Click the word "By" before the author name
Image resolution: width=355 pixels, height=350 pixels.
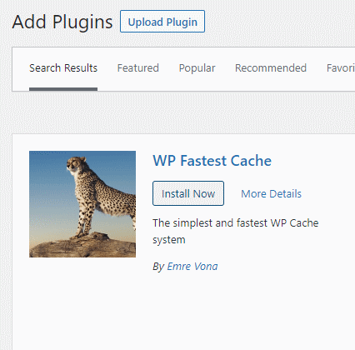pos(158,267)
